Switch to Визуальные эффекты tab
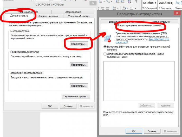 tap(122, 22)
